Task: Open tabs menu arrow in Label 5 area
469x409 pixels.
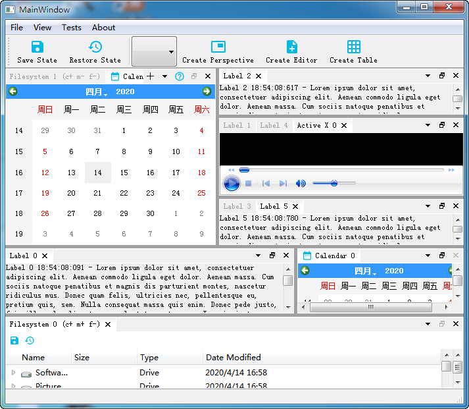Action: click(x=428, y=206)
